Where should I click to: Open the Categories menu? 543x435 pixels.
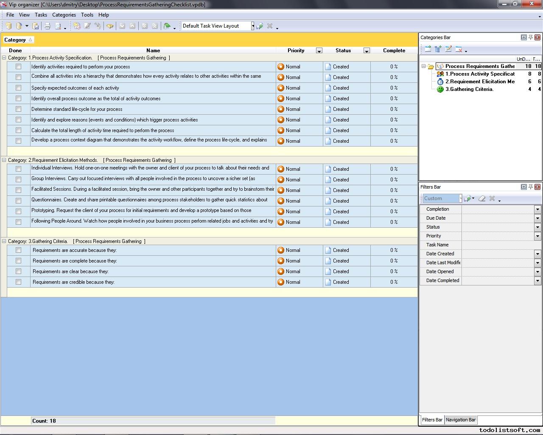(x=64, y=15)
